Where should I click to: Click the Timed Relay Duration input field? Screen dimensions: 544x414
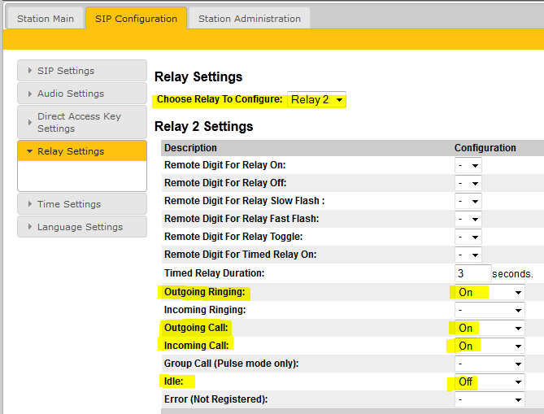click(x=472, y=273)
